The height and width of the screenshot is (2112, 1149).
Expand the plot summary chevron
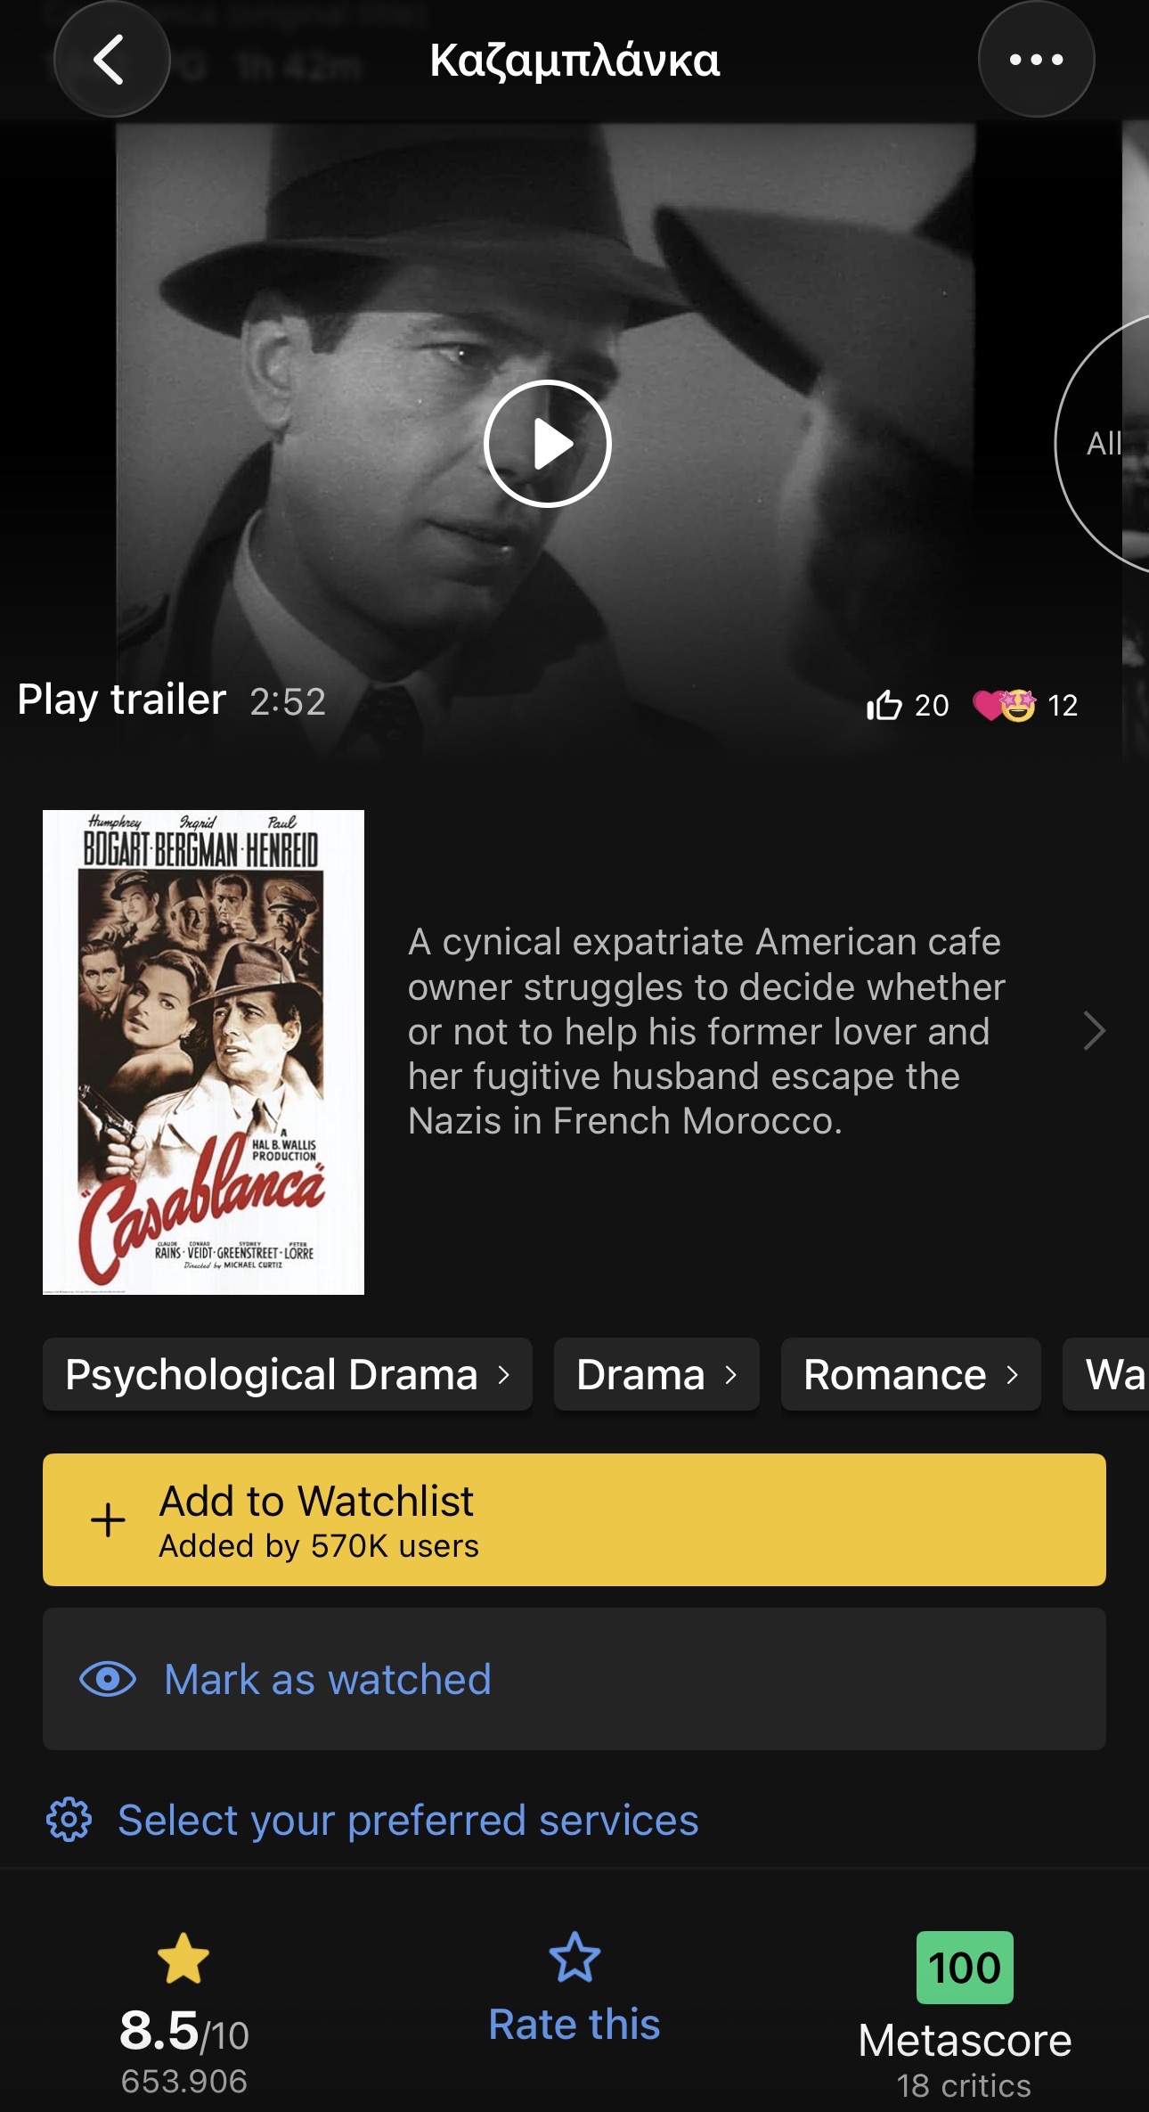1094,1031
